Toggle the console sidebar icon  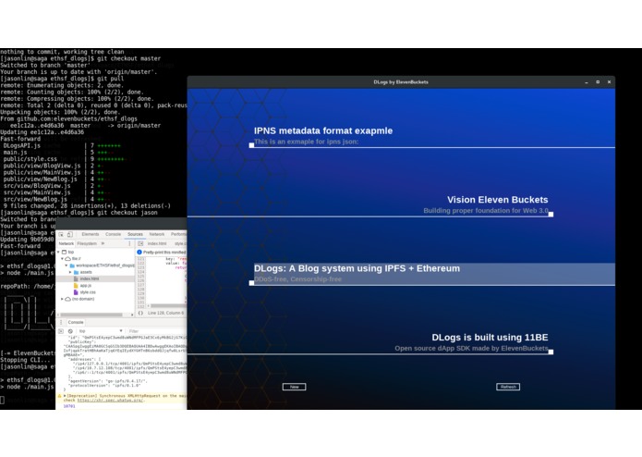pos(61,331)
